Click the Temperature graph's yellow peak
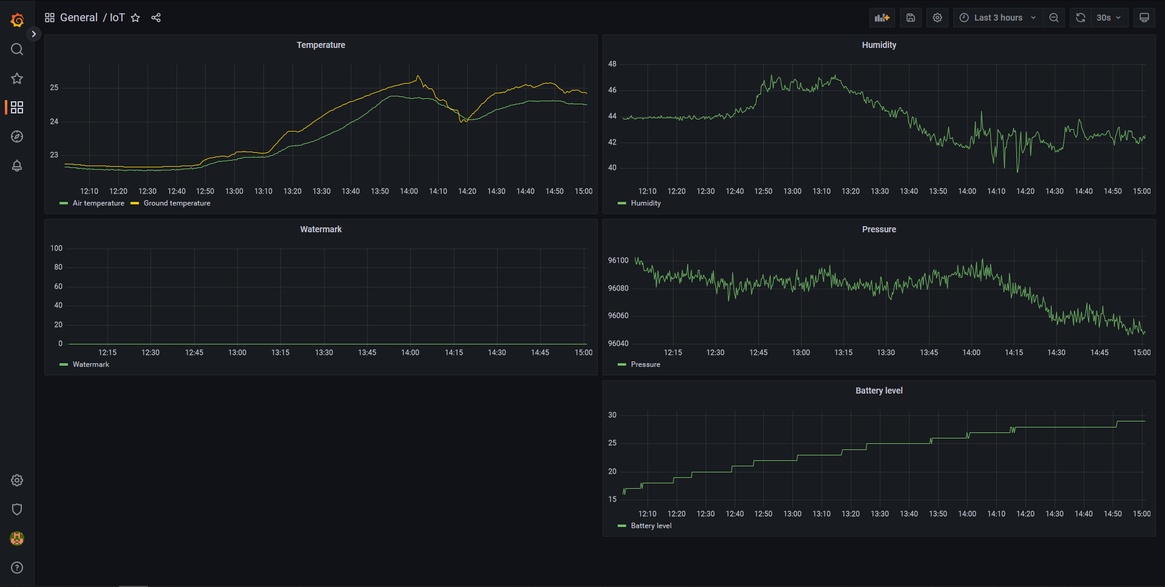This screenshot has width=1165, height=587. point(418,77)
